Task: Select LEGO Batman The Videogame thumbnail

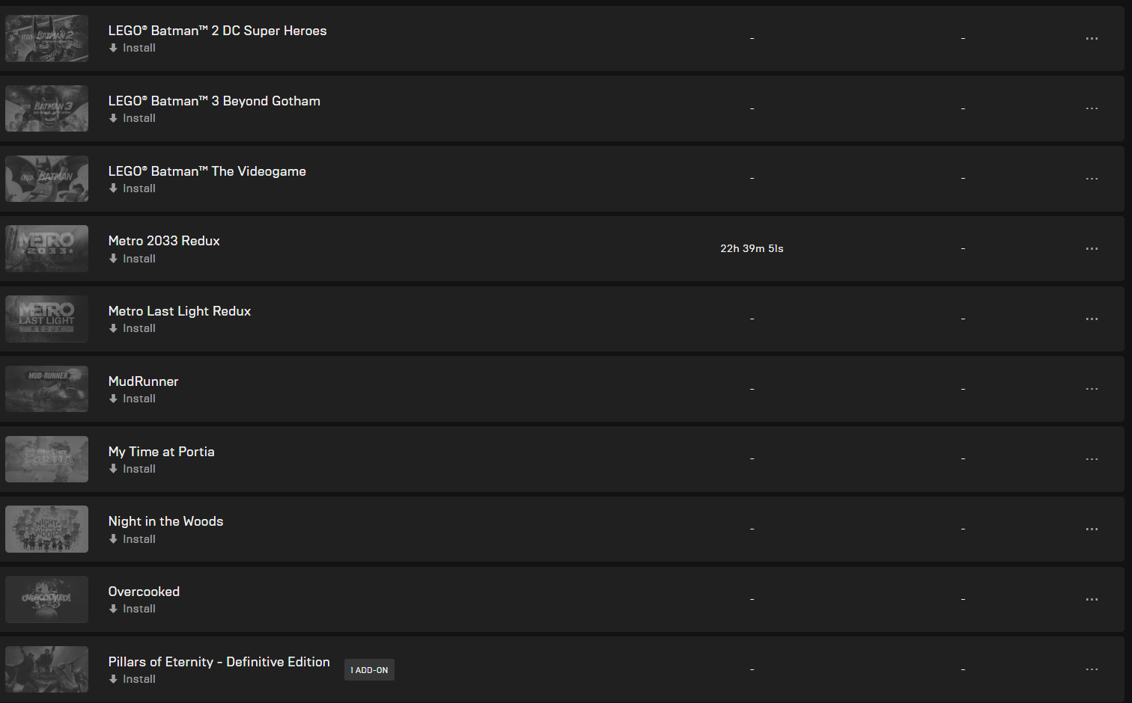Action: tap(46, 179)
